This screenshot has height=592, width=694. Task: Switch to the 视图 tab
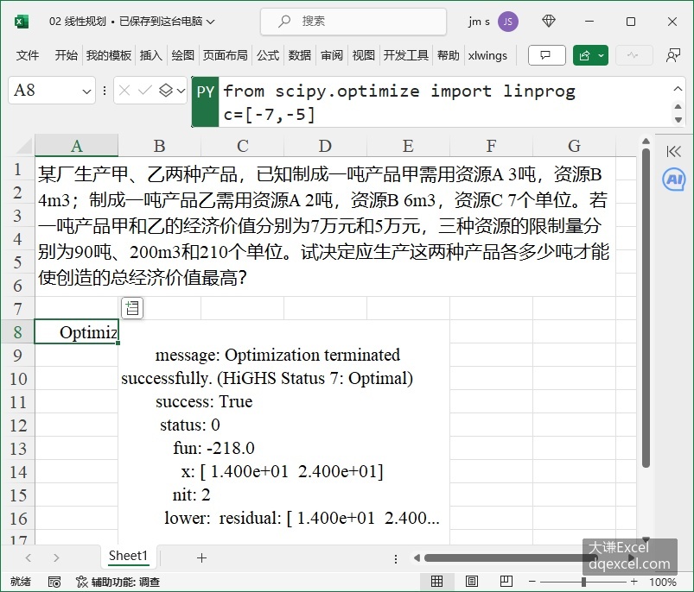pyautogui.click(x=363, y=55)
